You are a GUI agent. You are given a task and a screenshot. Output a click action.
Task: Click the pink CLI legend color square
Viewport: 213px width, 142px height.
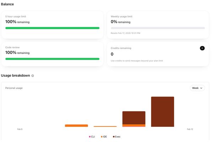[90, 137]
